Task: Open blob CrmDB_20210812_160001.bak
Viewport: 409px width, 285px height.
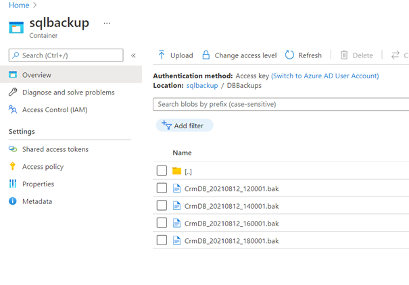Action: pos(232,224)
